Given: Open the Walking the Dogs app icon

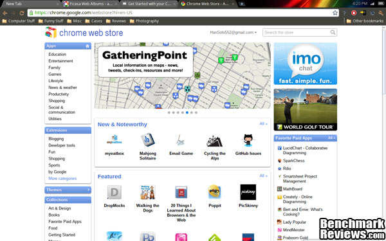Looking at the screenshot, I should (x=148, y=192).
